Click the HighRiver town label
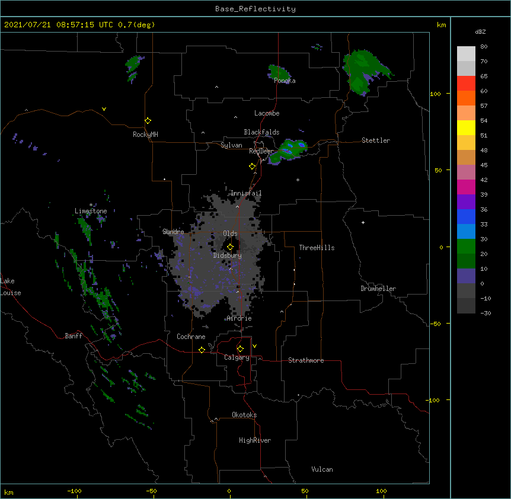 click(255, 440)
